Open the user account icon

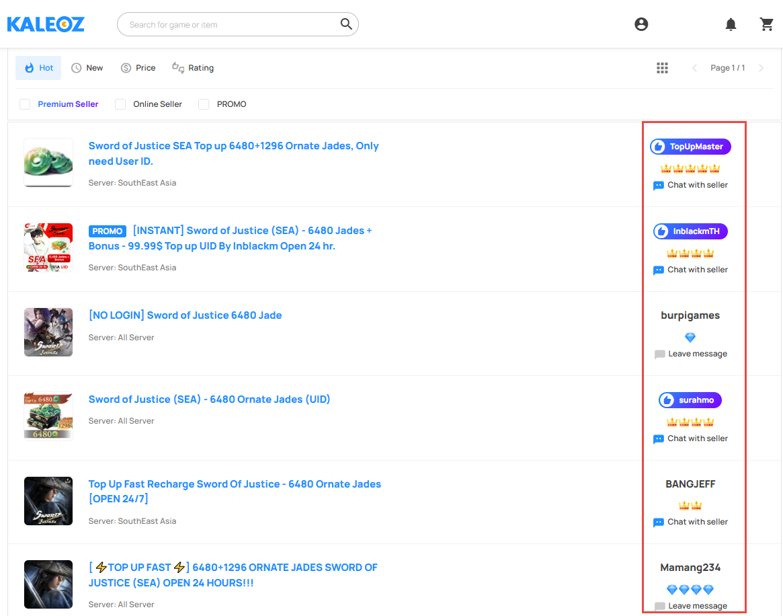pyautogui.click(x=641, y=24)
